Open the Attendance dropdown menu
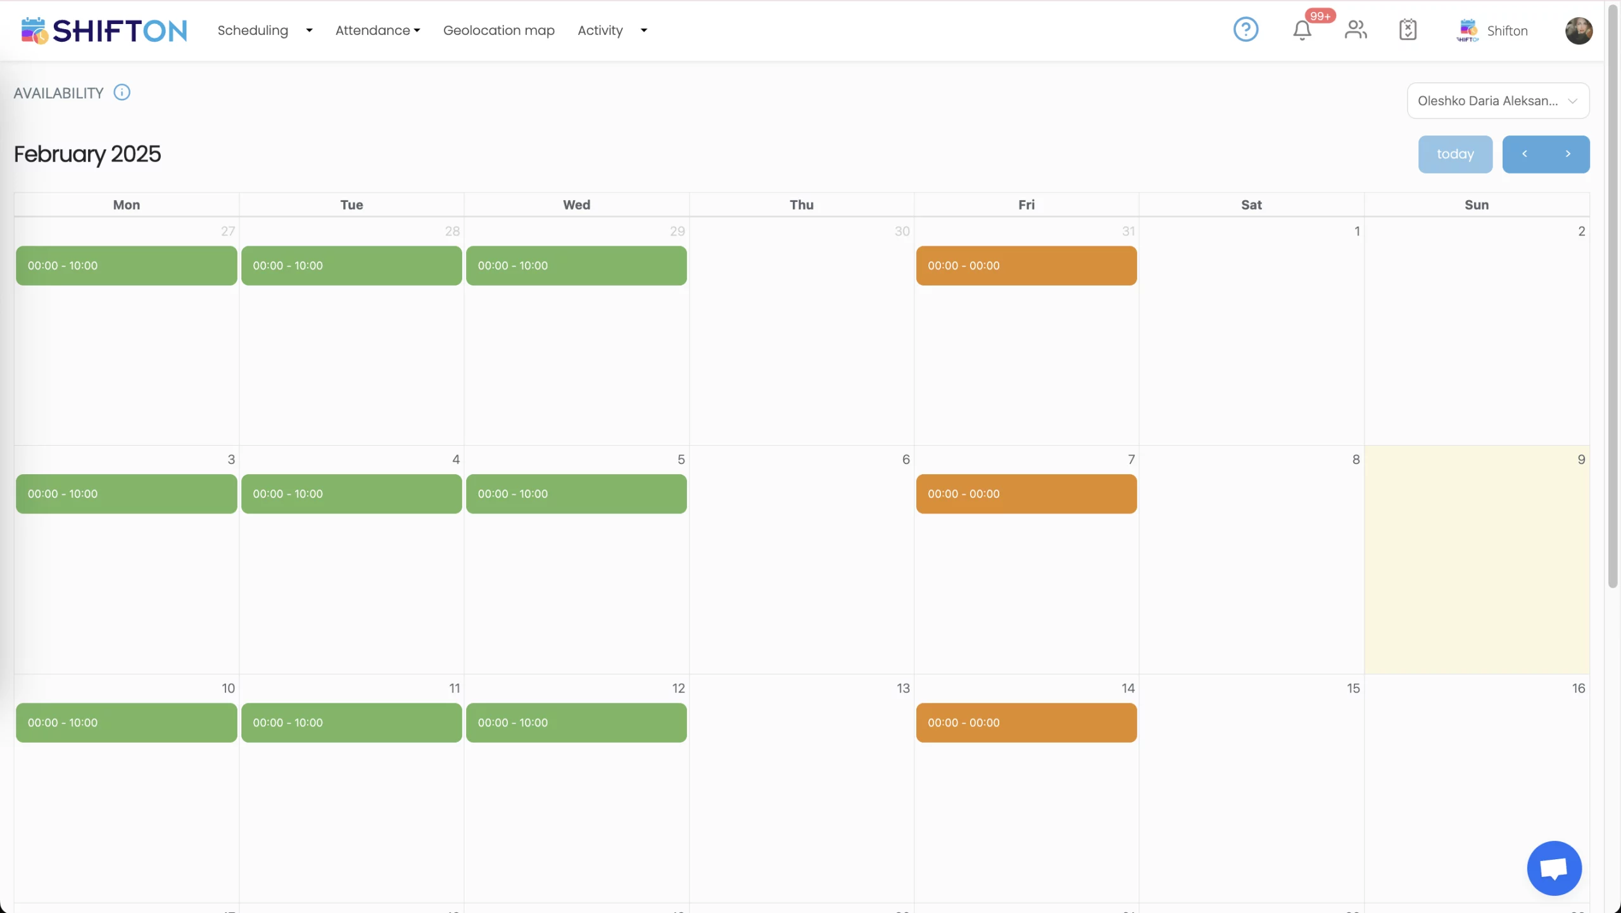1621x913 pixels. 377,30
